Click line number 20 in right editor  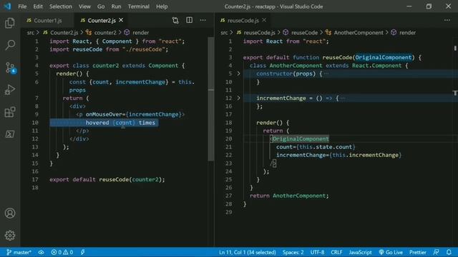229,138
